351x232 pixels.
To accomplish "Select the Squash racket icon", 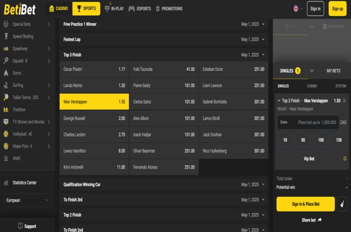I will [x=6, y=61].
